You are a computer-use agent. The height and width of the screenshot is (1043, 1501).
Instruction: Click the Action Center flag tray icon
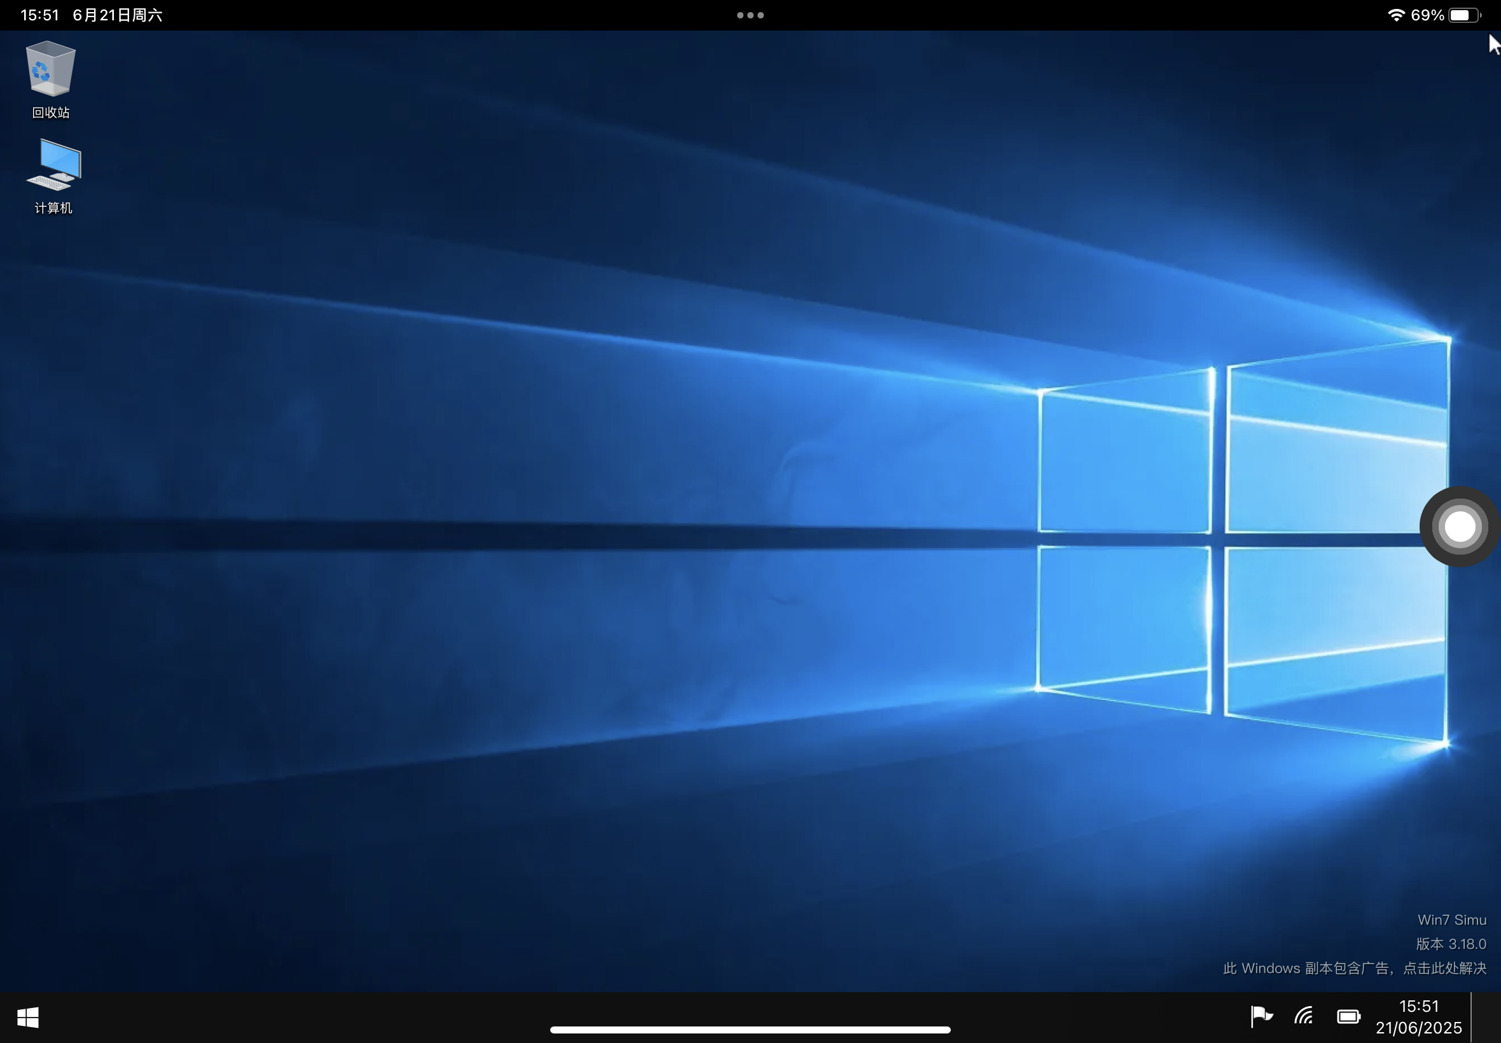pos(1261,1016)
